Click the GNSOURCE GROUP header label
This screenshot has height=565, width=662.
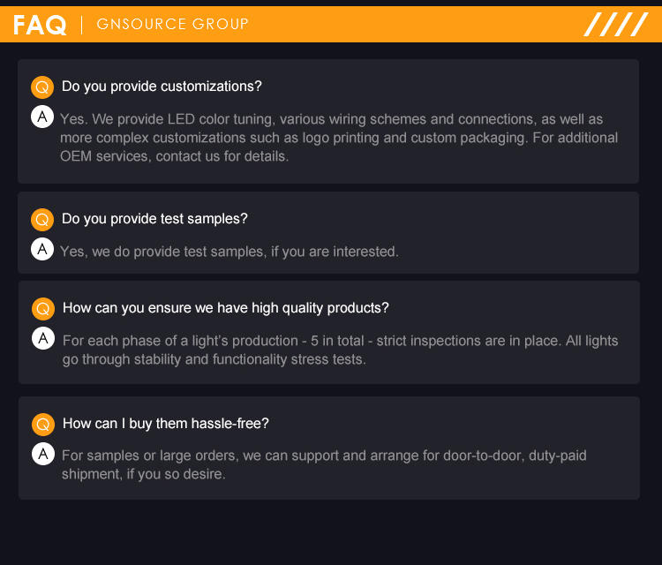[172, 25]
